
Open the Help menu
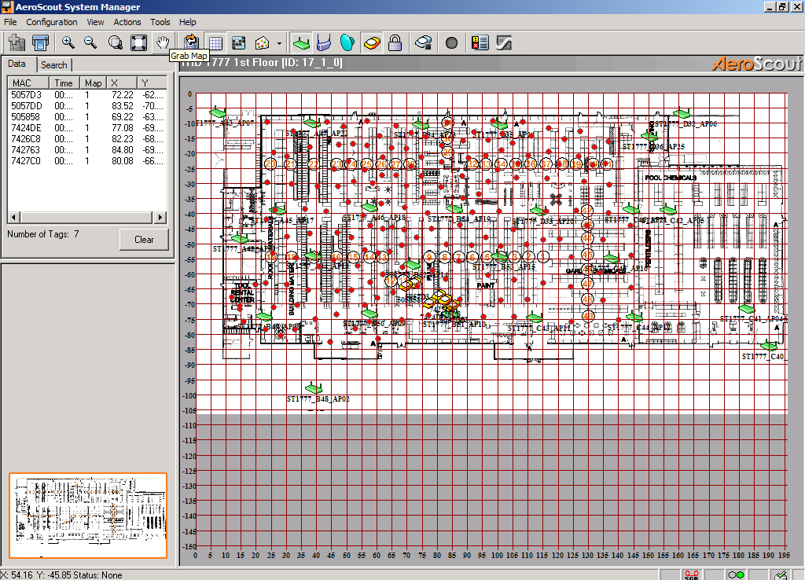tap(187, 22)
